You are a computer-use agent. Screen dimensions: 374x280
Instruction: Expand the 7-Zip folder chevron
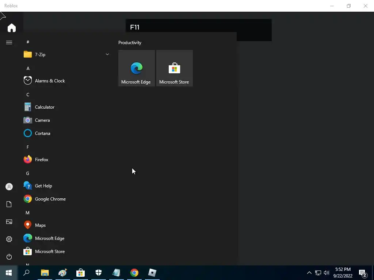pos(107,54)
